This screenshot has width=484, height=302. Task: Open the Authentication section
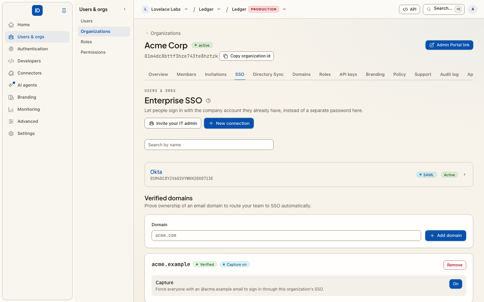coord(37,49)
